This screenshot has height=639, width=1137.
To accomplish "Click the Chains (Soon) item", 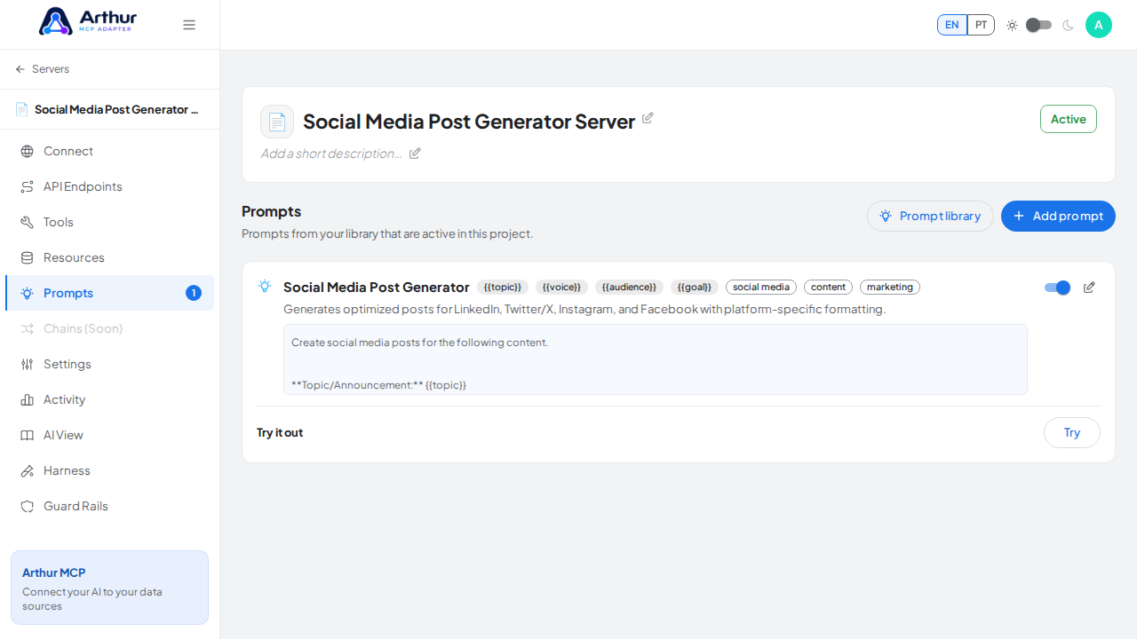I will [x=109, y=328].
